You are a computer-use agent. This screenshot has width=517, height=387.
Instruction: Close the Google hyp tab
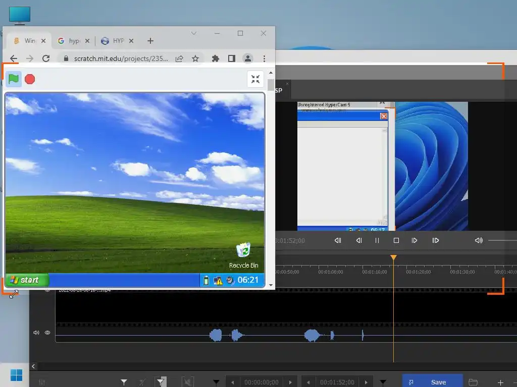click(87, 41)
